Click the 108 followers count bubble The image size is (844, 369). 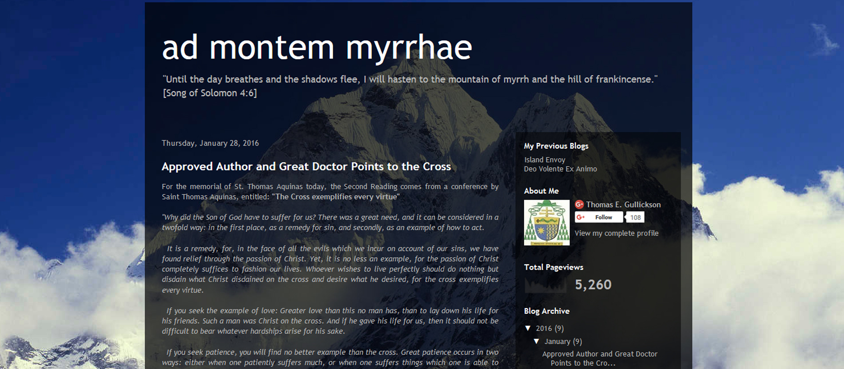635,217
